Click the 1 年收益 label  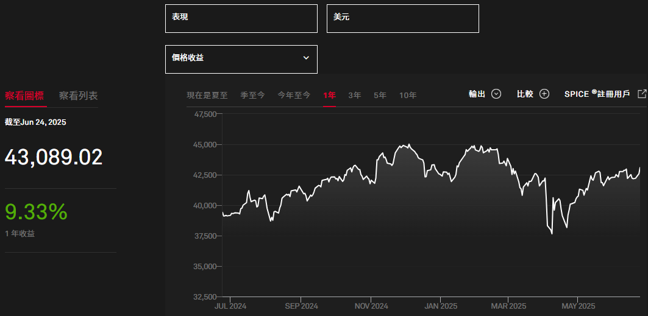click(20, 233)
